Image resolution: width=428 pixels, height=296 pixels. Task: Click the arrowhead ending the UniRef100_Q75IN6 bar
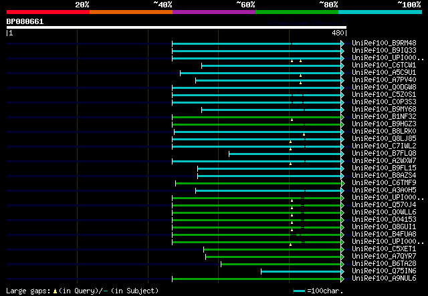pos(342,272)
